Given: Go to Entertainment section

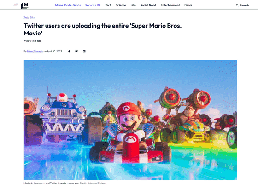Looking at the screenshot, I should [170, 5].
